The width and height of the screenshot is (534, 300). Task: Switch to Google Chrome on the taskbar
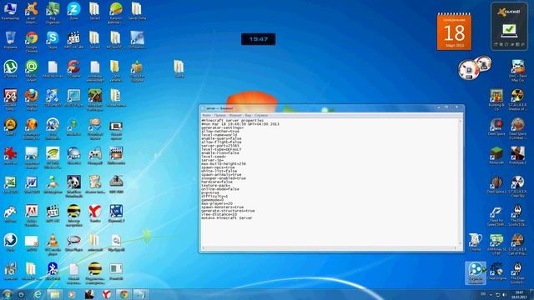123,294
